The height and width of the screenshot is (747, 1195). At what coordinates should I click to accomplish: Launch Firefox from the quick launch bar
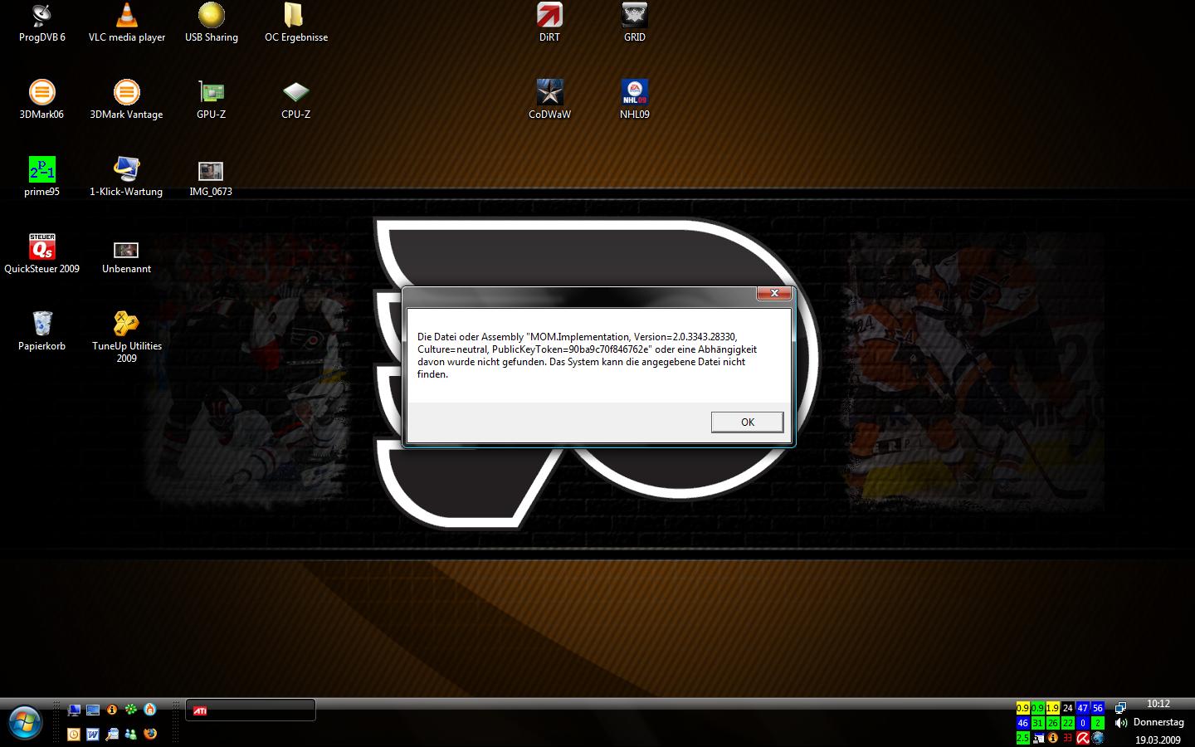tap(150, 735)
